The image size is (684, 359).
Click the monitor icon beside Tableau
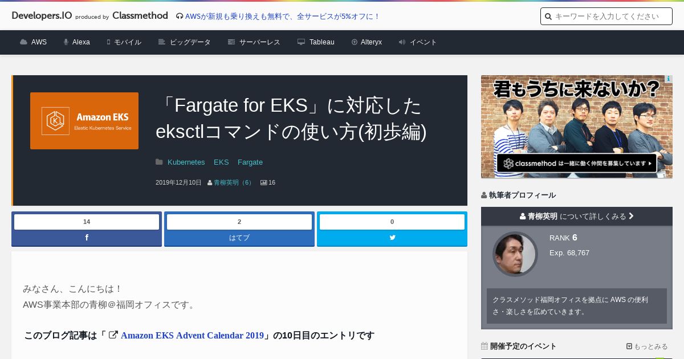point(301,42)
